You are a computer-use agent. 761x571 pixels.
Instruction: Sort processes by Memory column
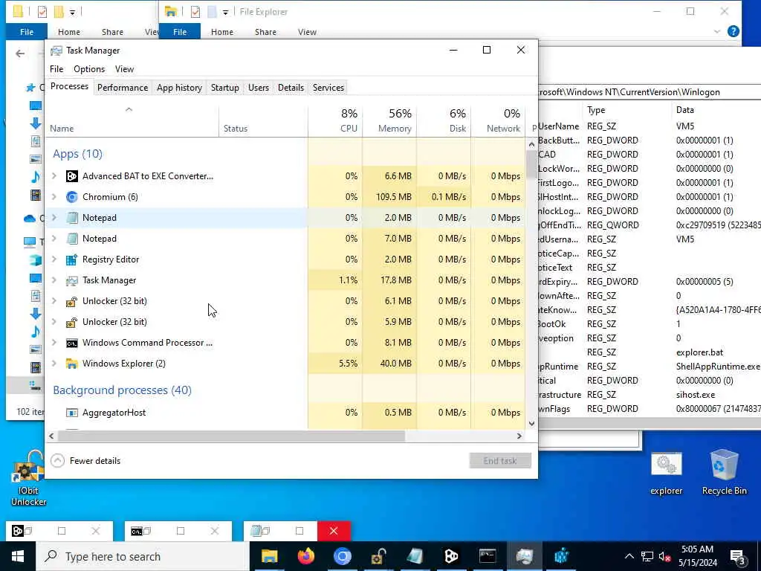click(389, 120)
